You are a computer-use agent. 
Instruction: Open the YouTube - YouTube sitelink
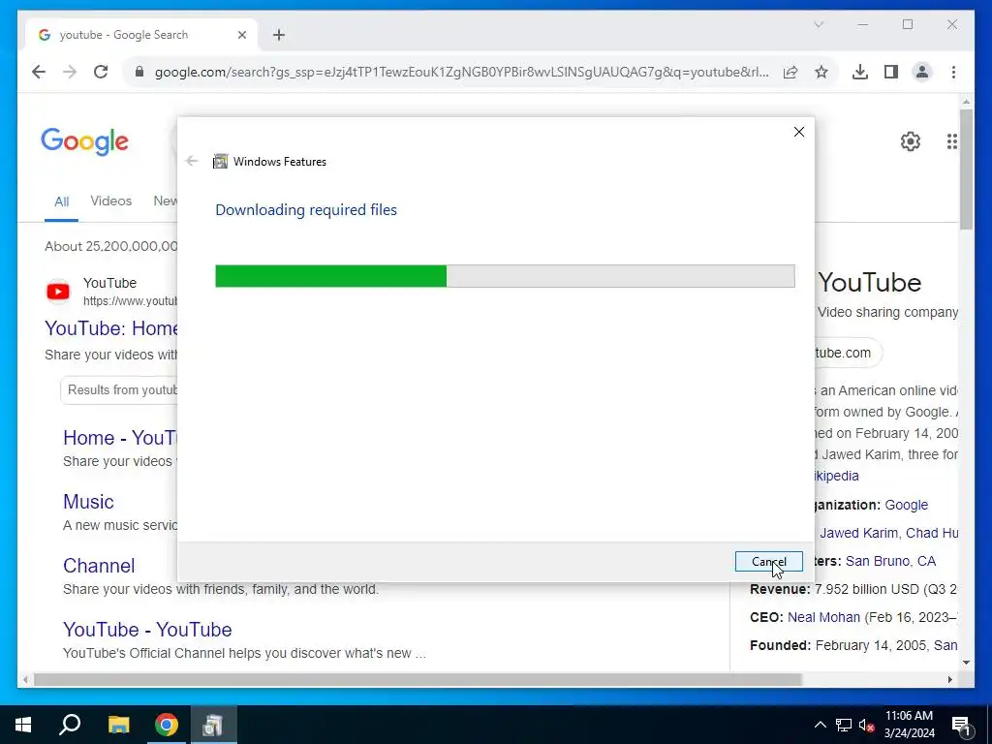point(147,630)
